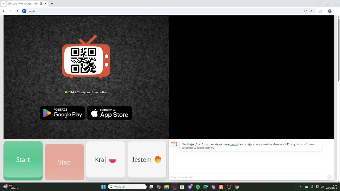Click the green Start button
Image resolution: width=340 pixels, height=191 pixels.
(23, 160)
